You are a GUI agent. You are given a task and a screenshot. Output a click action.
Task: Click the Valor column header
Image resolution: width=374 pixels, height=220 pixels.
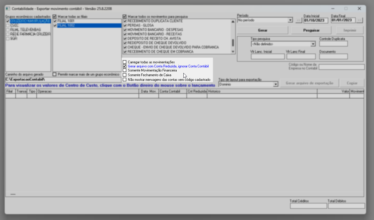pyautogui.click(x=333, y=91)
